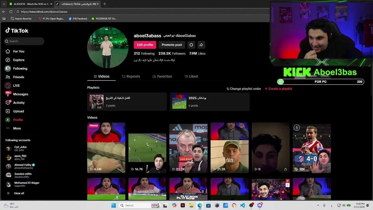Screen dimensions: 373x210
Task: Click the Windows Start button
Action: point(113,205)
